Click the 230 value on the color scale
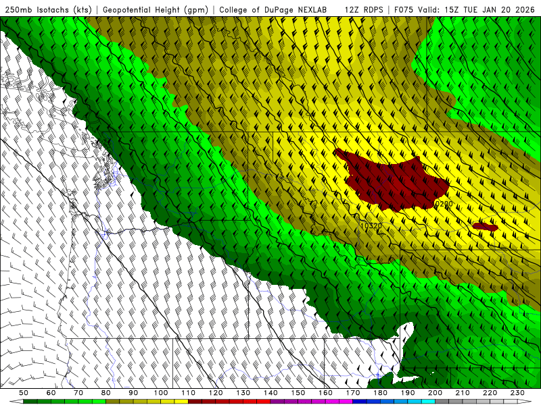541x405 pixels. point(517,393)
